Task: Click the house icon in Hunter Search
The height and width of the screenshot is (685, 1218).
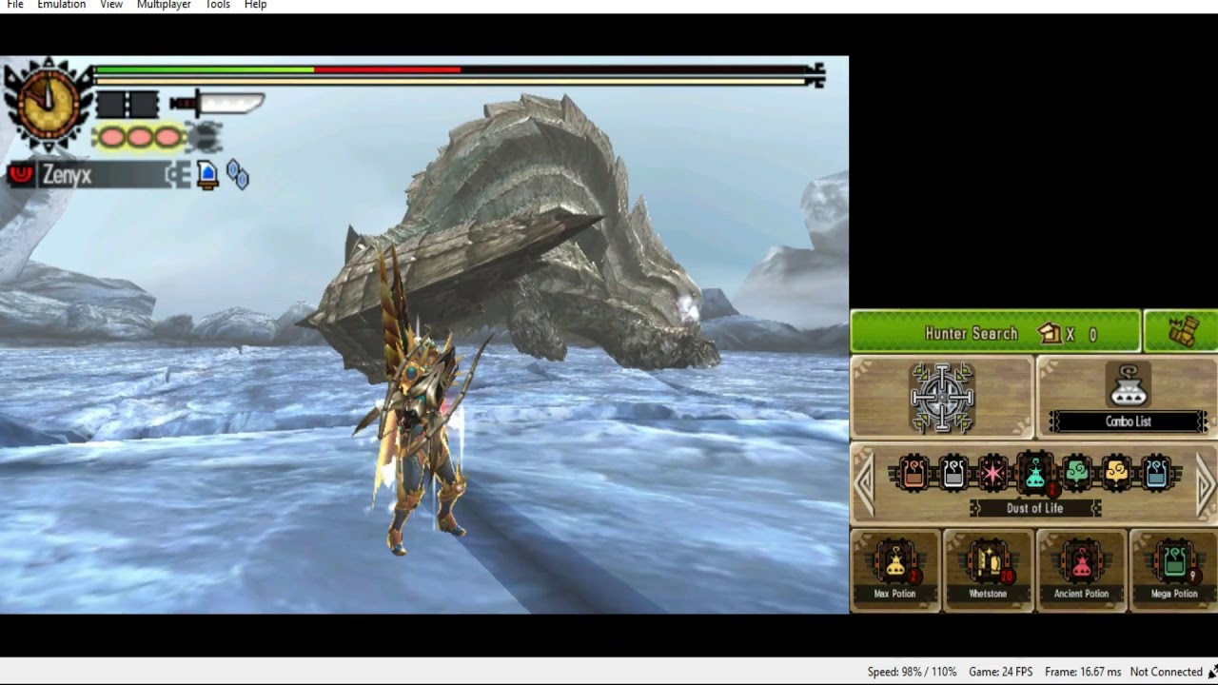Action: (1049, 333)
